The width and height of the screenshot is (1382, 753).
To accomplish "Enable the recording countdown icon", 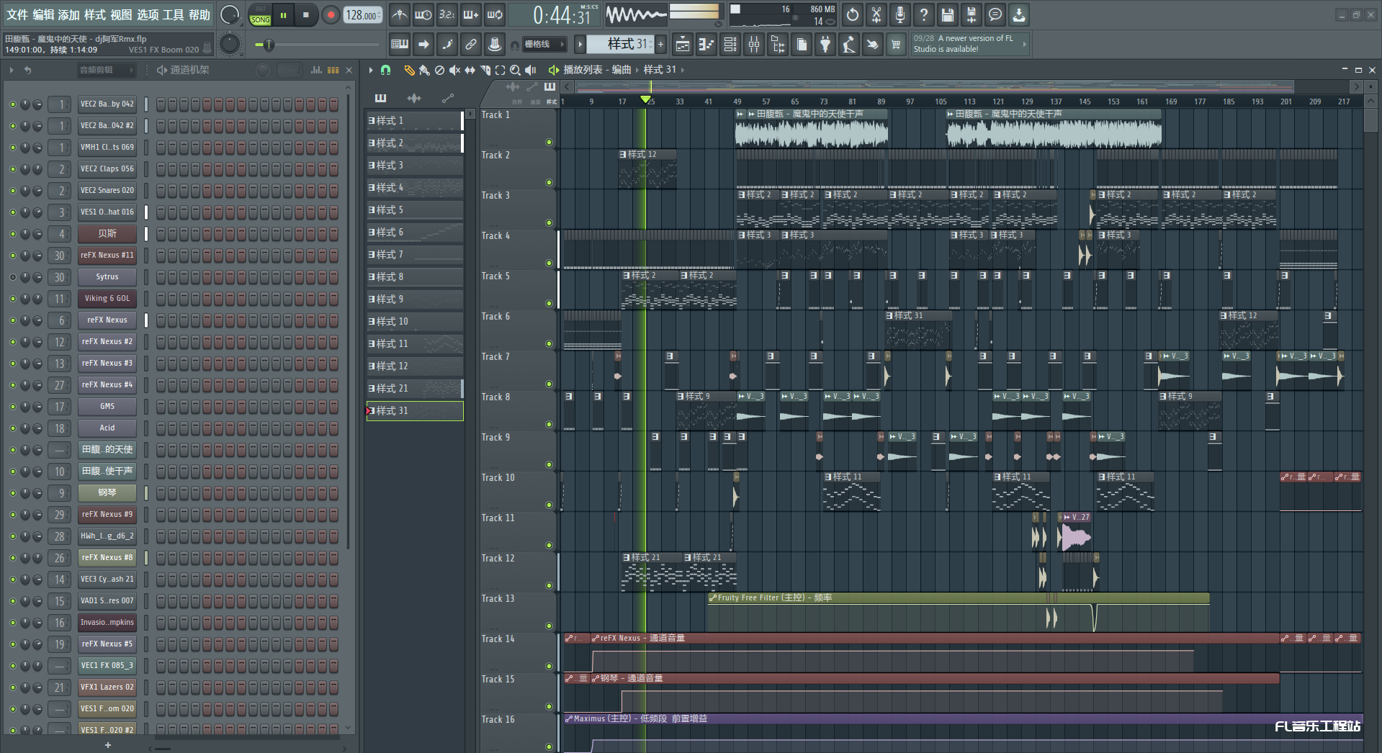I will point(447,14).
